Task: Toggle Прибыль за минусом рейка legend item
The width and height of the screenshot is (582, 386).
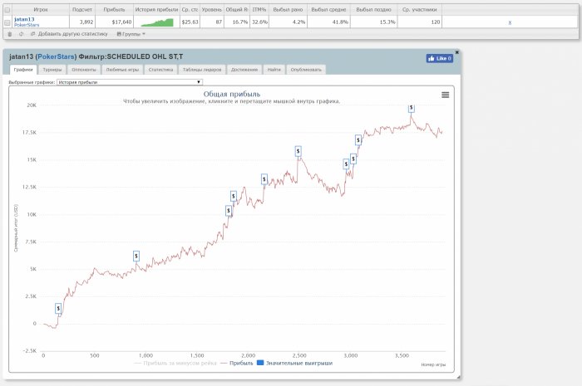Action: pyautogui.click(x=175, y=363)
